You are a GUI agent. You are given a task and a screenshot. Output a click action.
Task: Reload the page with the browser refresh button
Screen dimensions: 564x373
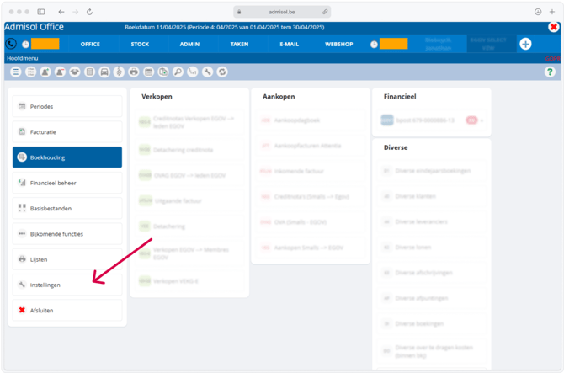click(89, 12)
